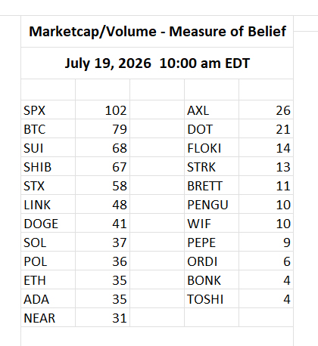
Task: Click the date cell July 19, 2026
Action: point(157,63)
